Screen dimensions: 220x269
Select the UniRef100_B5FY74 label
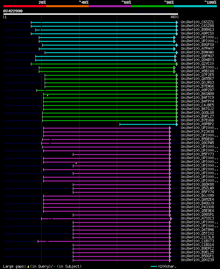[197, 192]
